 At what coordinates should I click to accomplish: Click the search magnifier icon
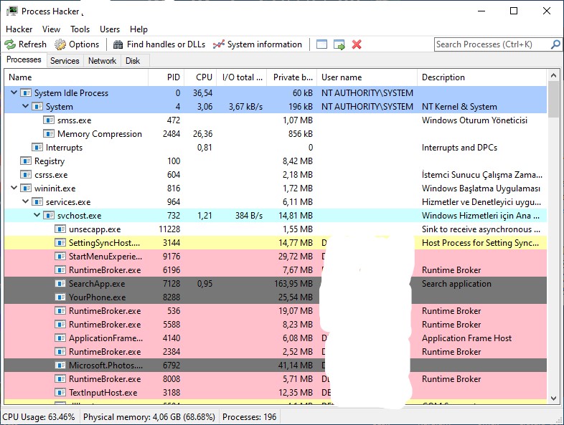click(555, 44)
